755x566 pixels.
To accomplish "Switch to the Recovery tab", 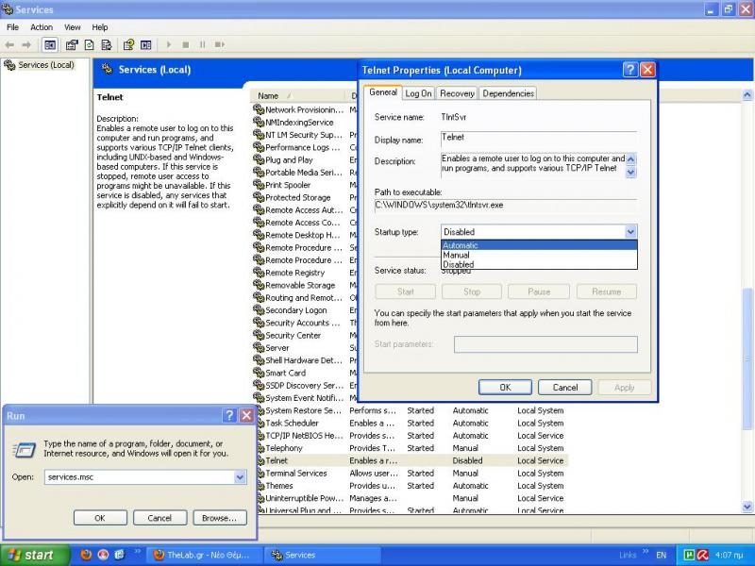I will pos(457,93).
